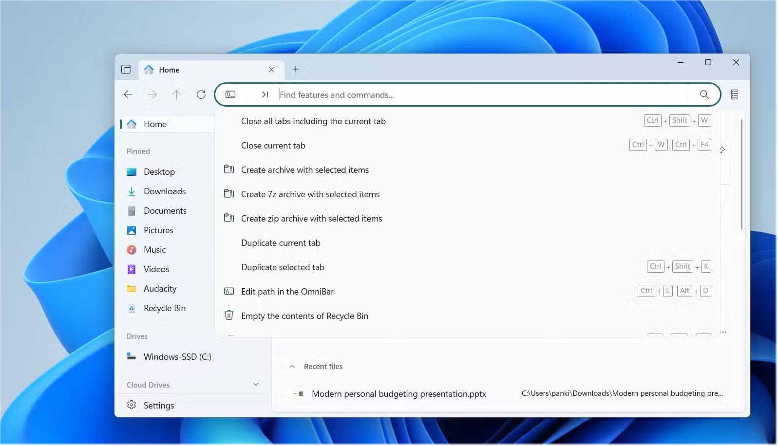Screen dimensions: 778x446
Task: Run Create archive with selected items
Action: tap(468, 170)
